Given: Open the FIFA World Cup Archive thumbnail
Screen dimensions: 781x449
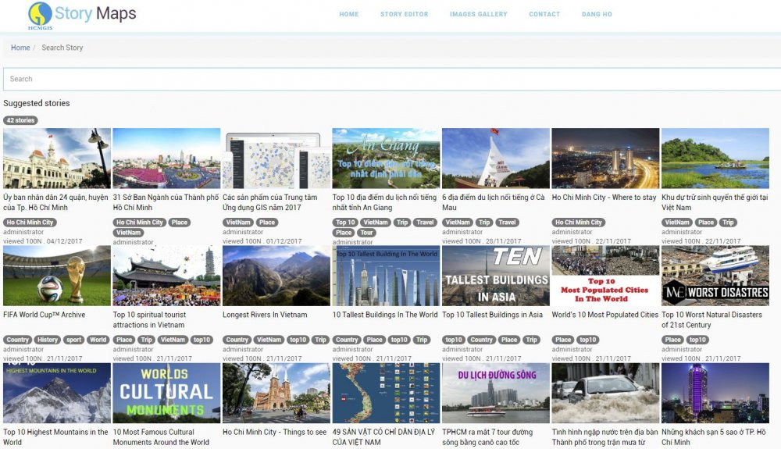Looking at the screenshot, I should [57, 276].
